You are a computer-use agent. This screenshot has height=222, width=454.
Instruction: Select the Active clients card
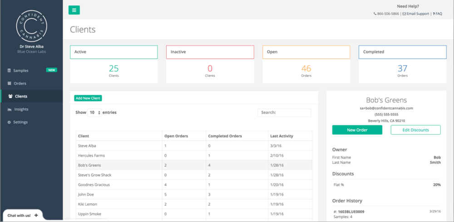click(113, 64)
